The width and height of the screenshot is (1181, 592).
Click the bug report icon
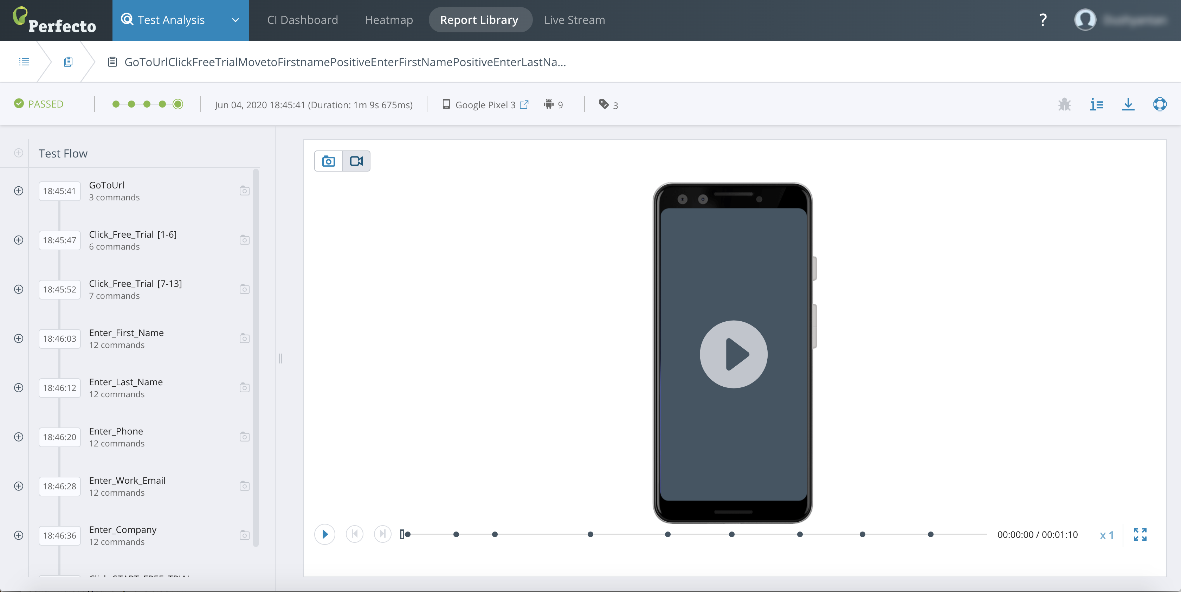pos(1064,104)
